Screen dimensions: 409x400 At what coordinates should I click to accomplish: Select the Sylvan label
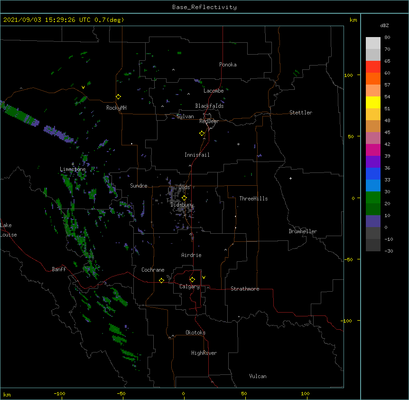[185, 116]
